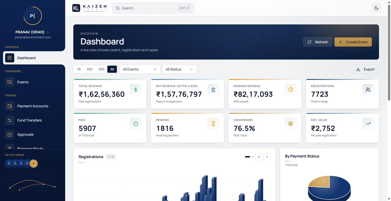Click the Export button
Image resolution: width=391 pixels, height=201 pixels.
click(x=365, y=69)
